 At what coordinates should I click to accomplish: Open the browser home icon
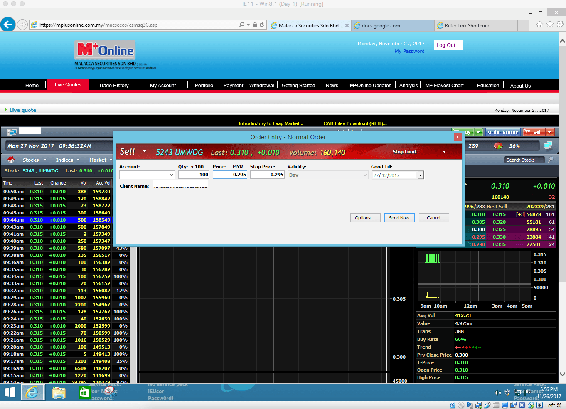(539, 25)
